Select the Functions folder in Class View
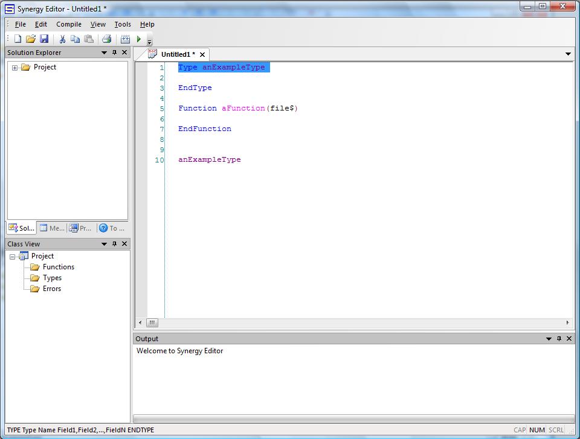 (59, 267)
